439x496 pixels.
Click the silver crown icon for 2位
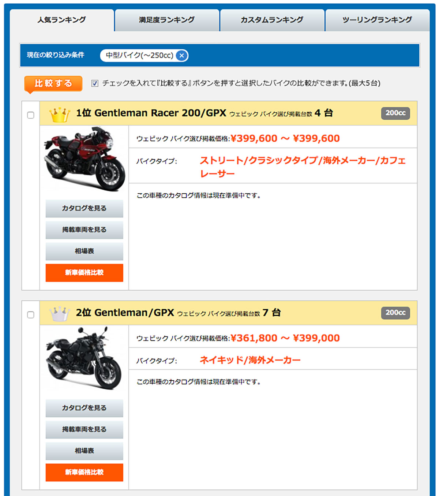click(59, 314)
